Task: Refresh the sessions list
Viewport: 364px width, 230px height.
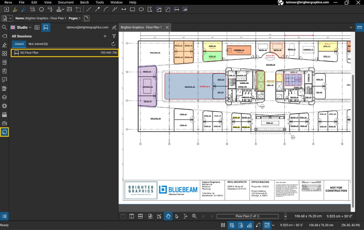Action: click(x=113, y=44)
